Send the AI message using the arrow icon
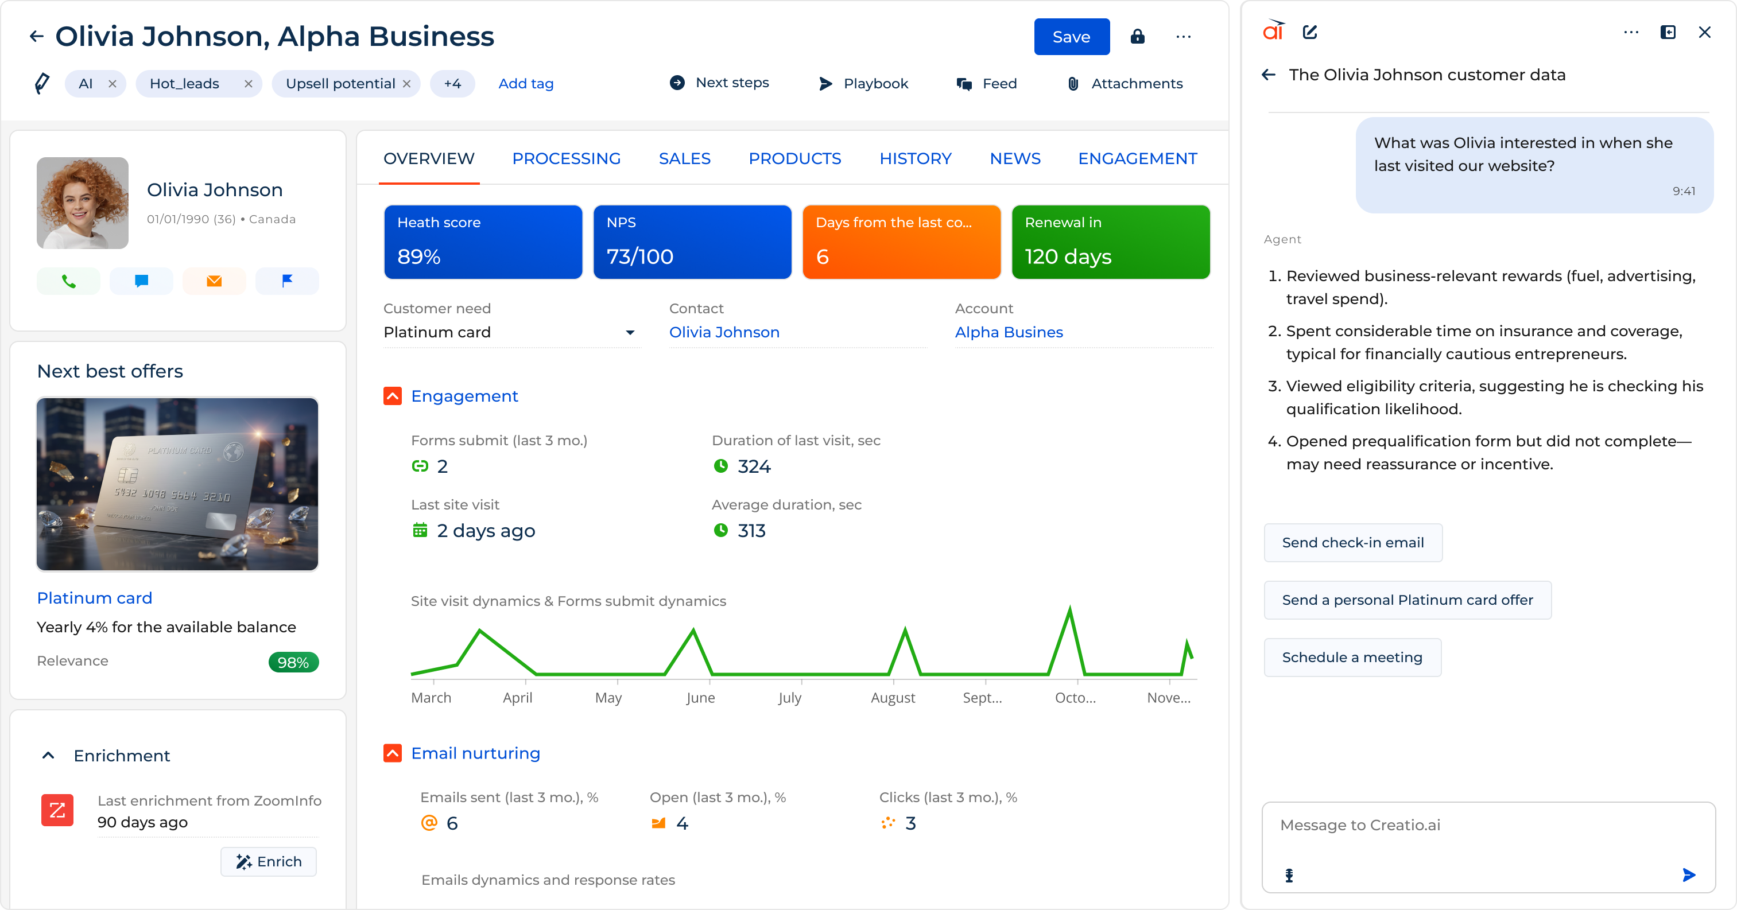The height and width of the screenshot is (910, 1737). 1688,875
